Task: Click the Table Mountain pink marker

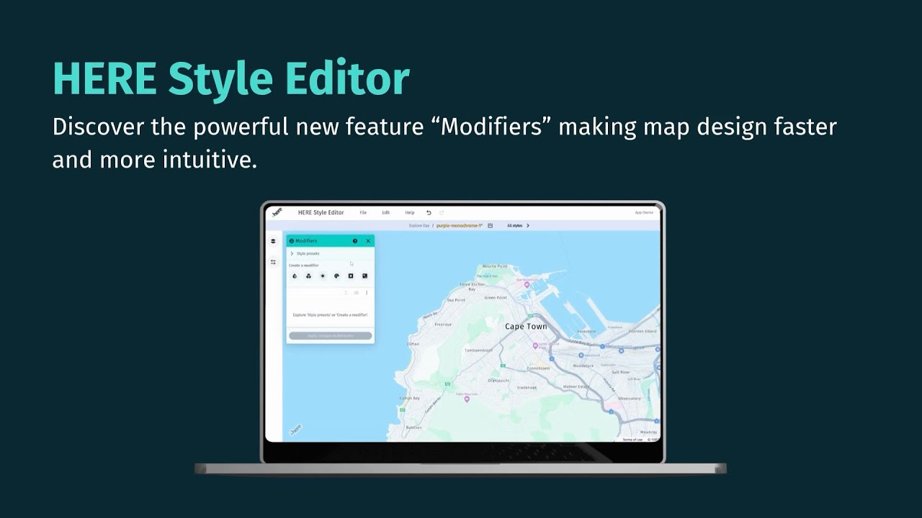Action: 467,398
